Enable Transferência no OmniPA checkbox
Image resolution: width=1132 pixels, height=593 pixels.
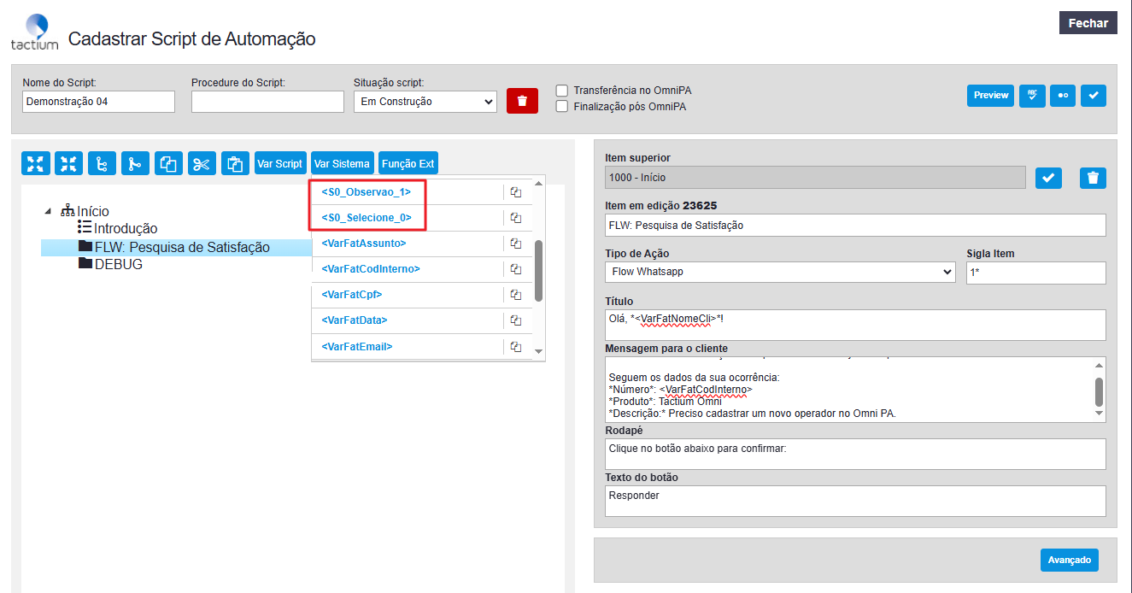tap(562, 90)
